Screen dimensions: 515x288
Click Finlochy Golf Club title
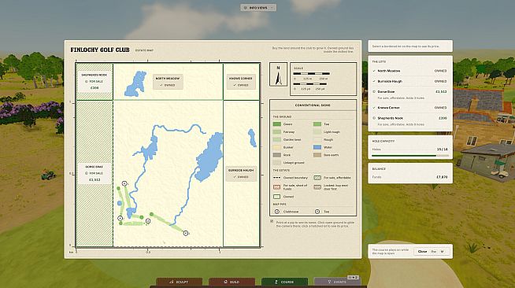coord(100,50)
